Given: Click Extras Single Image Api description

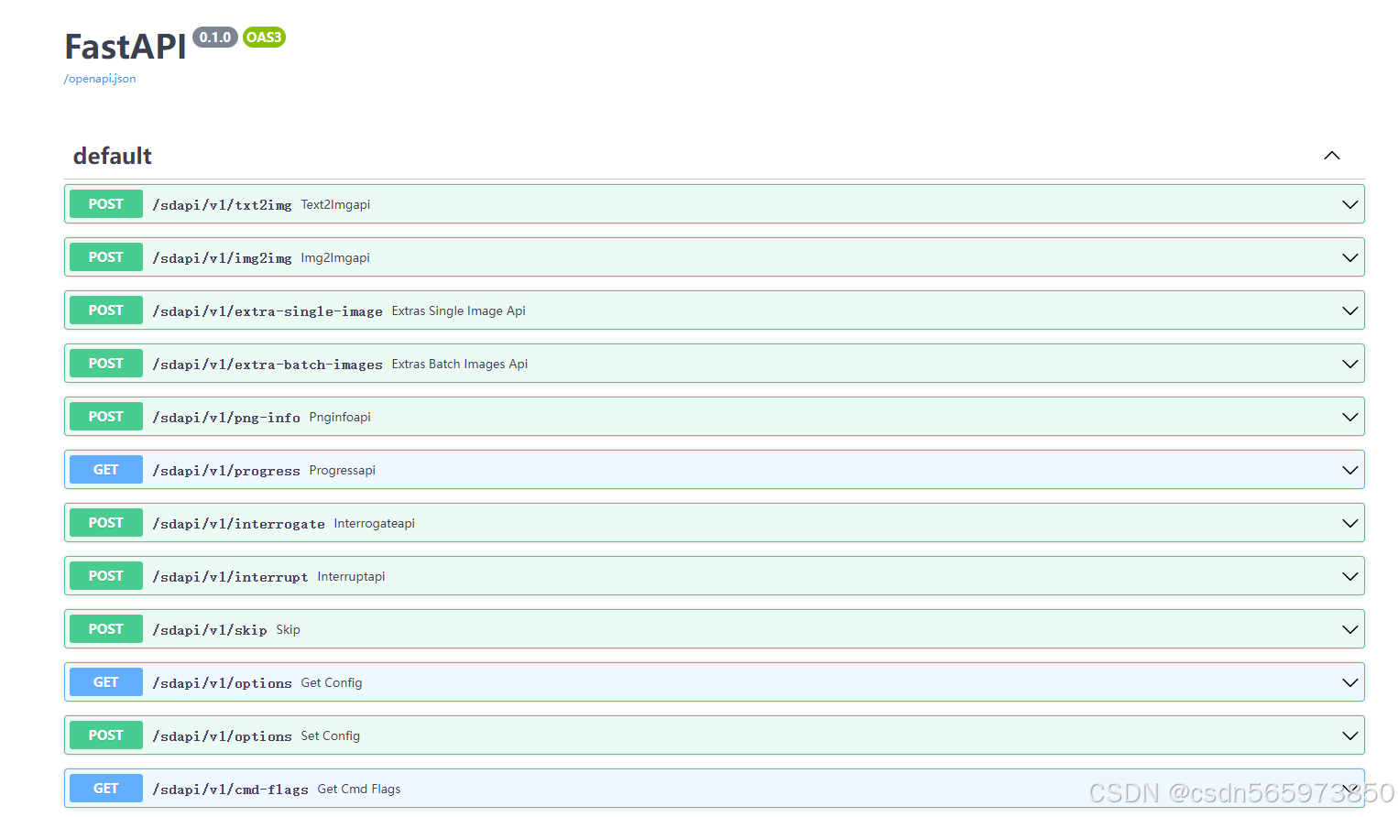Looking at the screenshot, I should coord(459,310).
